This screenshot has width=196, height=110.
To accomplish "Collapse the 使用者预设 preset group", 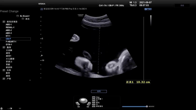I will point(4,22).
